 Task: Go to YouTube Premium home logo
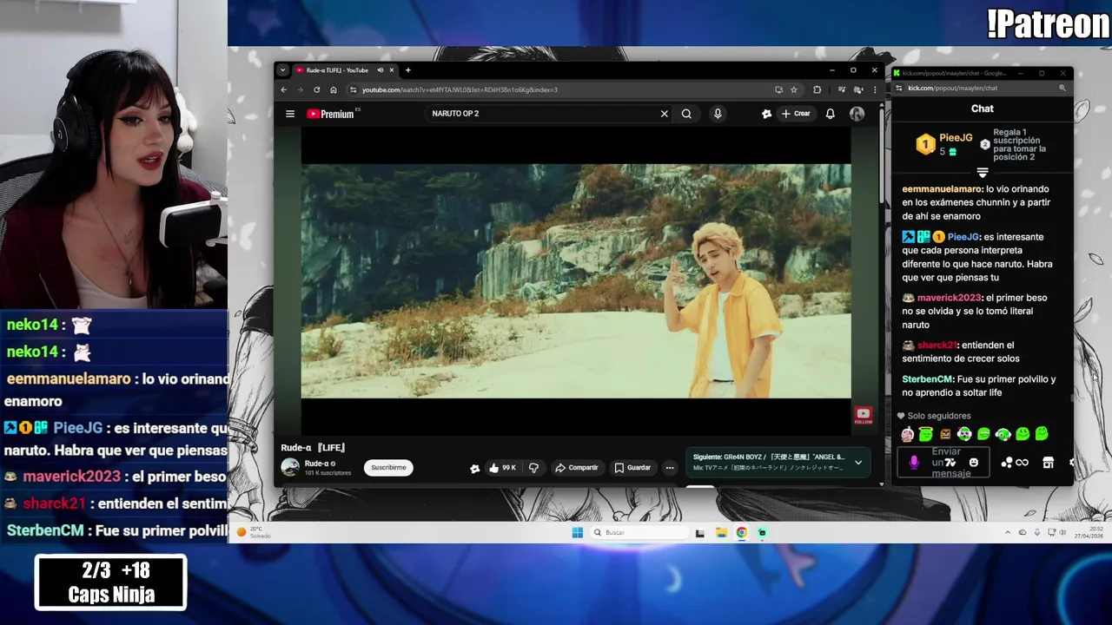pos(331,114)
